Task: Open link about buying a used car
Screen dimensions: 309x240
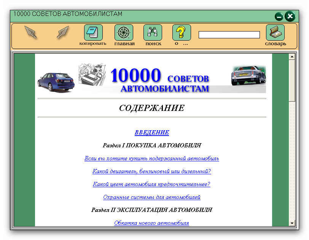Action: pos(152,158)
